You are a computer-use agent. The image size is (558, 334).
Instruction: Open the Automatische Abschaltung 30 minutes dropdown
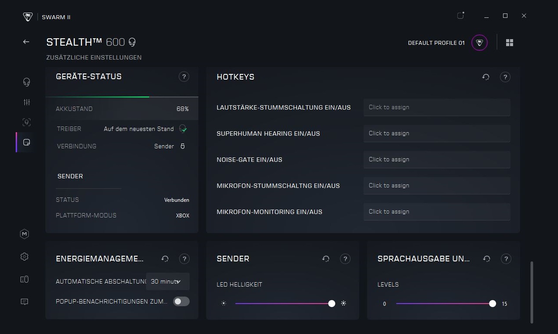(x=168, y=281)
